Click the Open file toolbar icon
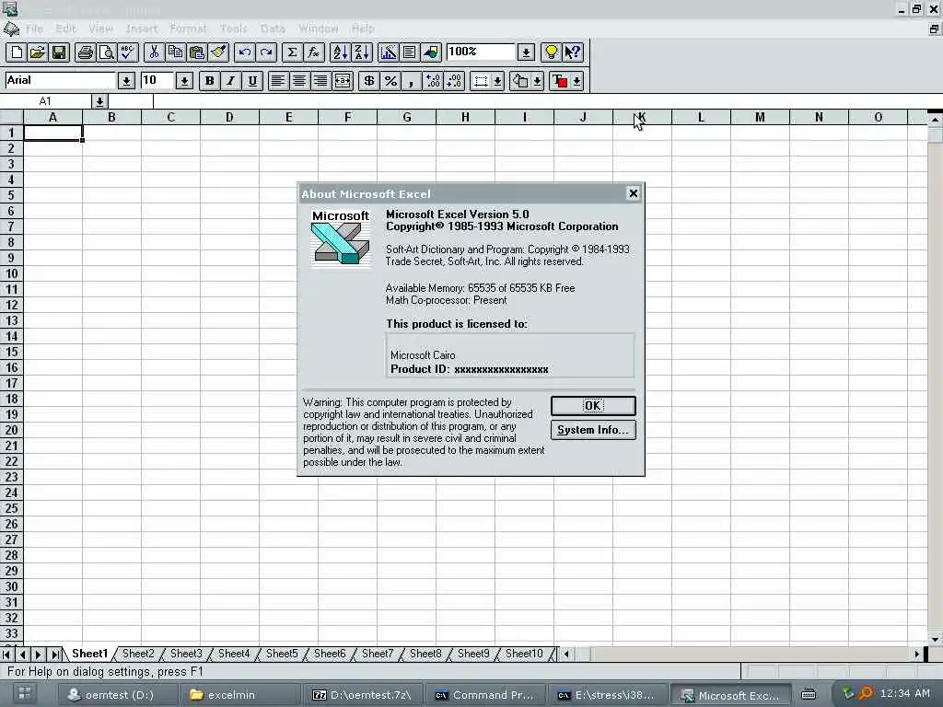Viewport: 943px width, 707px height. tap(37, 52)
